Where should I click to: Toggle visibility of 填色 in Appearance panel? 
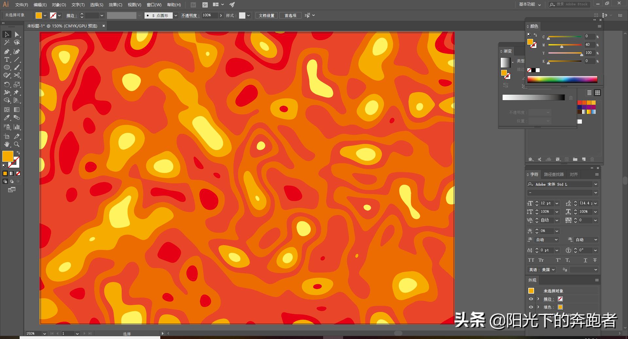pyautogui.click(x=531, y=307)
